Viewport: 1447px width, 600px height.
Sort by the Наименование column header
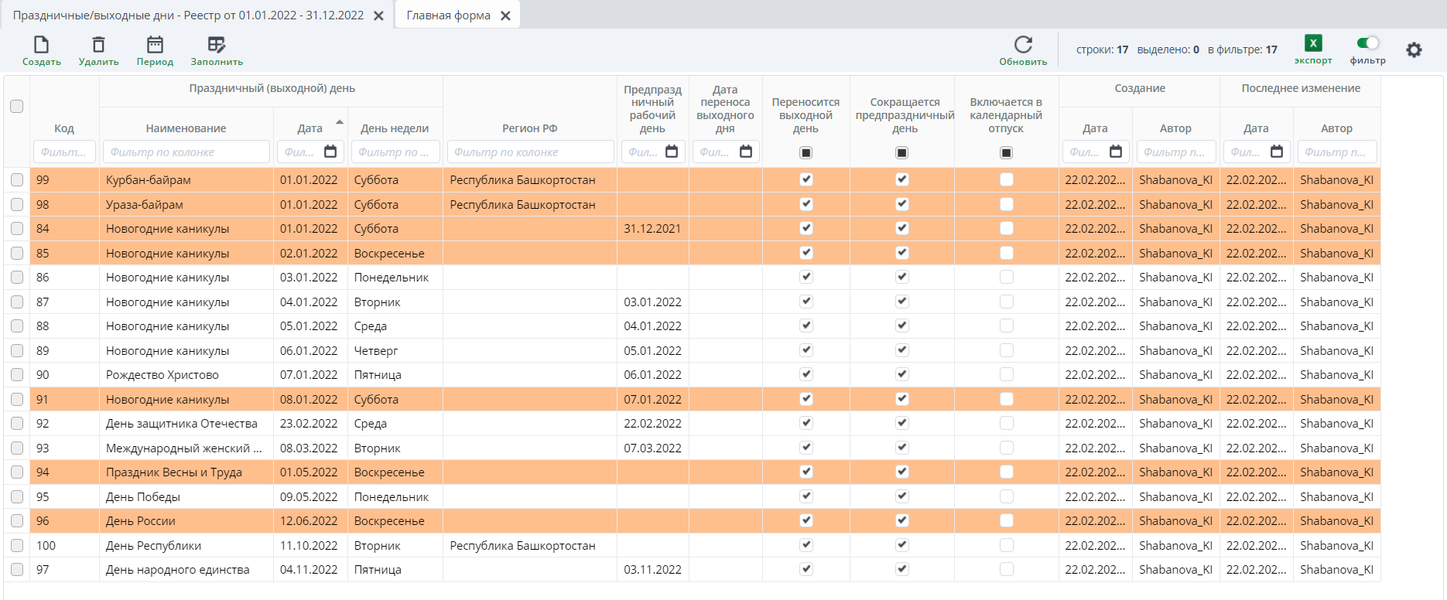pos(186,128)
